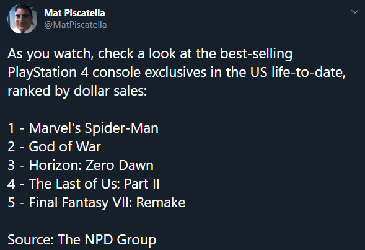
Task: Click the rank number 5 in the list
Action: coord(11,202)
